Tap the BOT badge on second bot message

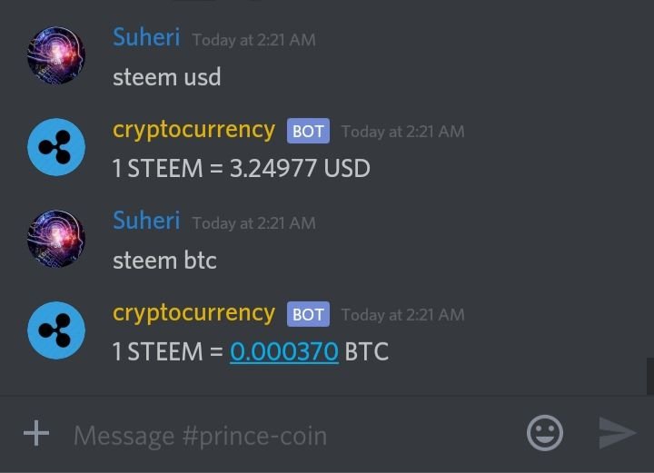308,314
